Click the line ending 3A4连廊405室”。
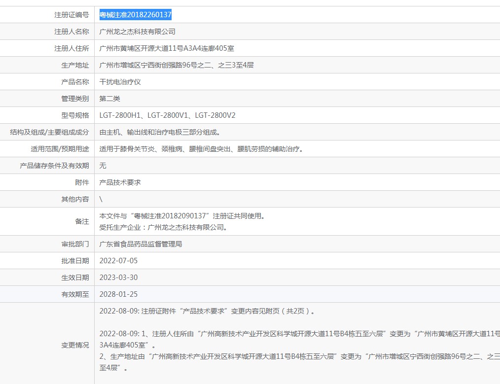This screenshot has height=384, width=500. click(128, 346)
